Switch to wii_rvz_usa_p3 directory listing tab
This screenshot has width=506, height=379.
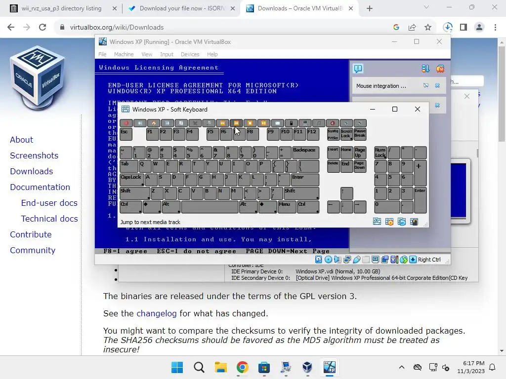[x=61, y=8]
